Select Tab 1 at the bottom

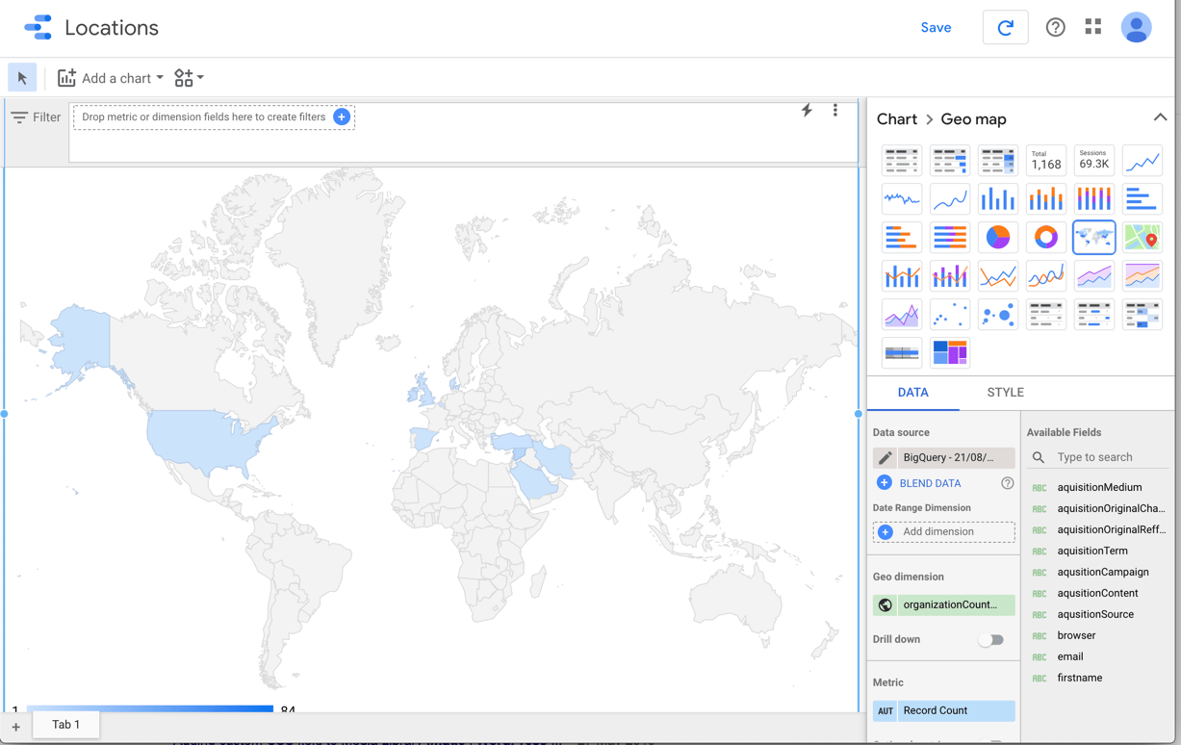click(65, 724)
